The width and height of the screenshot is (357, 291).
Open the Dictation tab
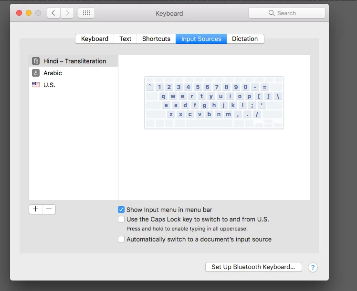coord(245,39)
